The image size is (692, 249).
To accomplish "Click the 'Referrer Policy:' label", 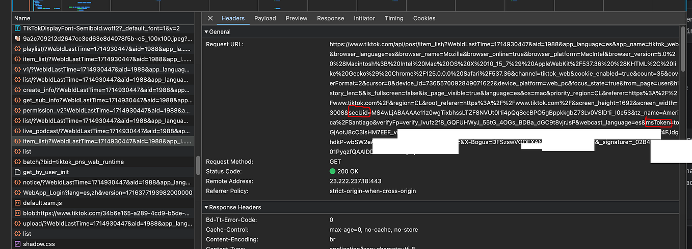I will [x=227, y=191].
